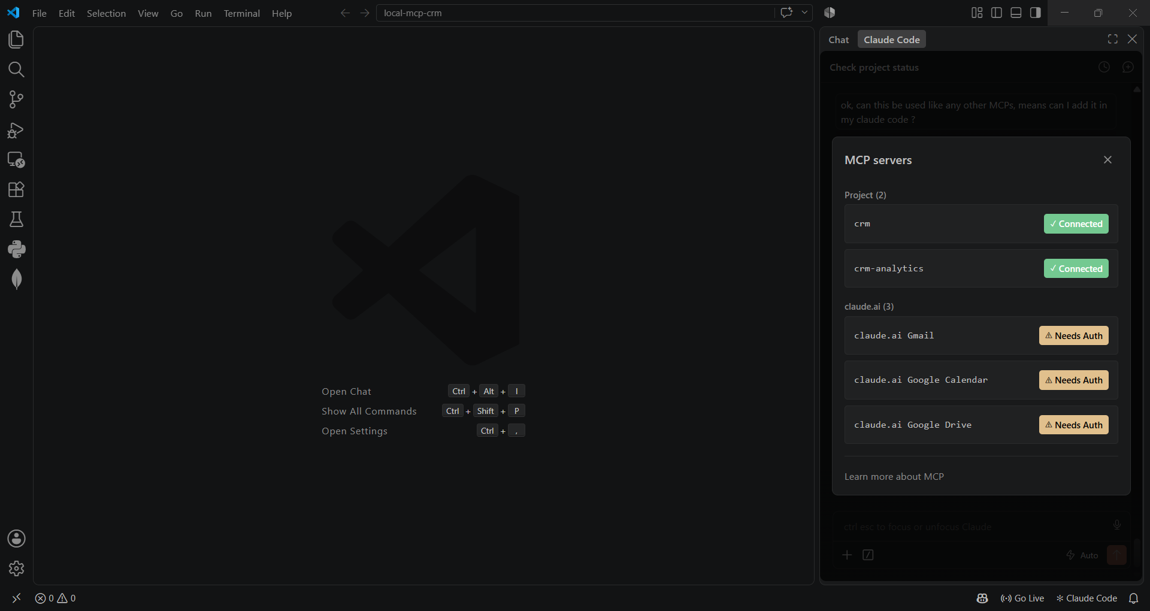Click the MCP servers dialog title
This screenshot has width=1150, height=611.
point(878,161)
